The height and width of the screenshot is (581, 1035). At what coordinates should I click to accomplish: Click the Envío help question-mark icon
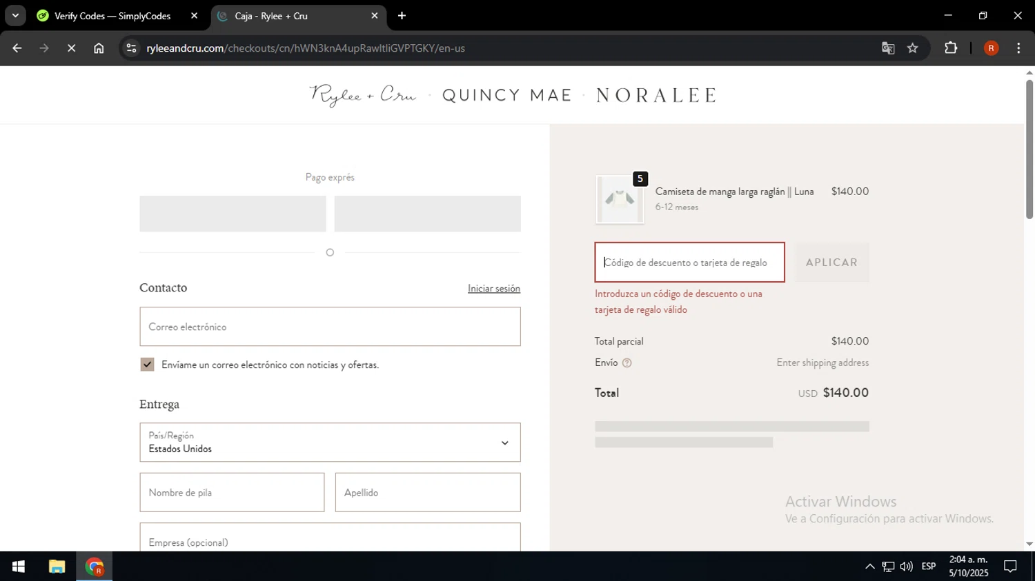coord(627,363)
